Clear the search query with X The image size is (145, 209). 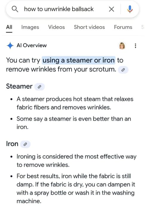(x=112, y=9)
